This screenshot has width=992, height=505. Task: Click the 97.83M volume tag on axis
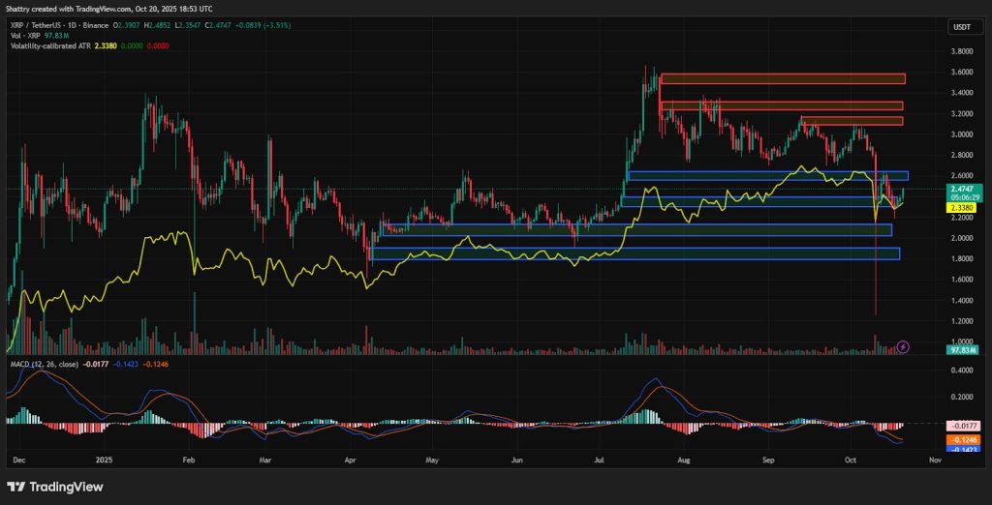pos(964,350)
